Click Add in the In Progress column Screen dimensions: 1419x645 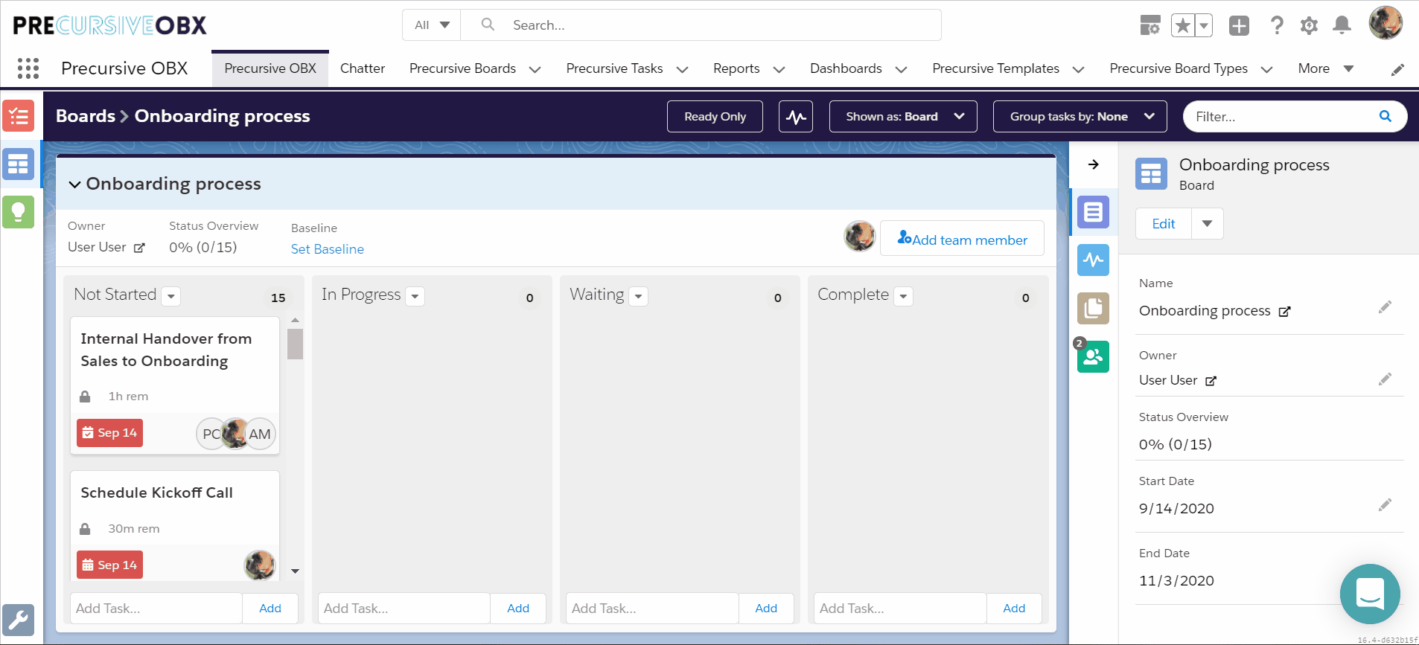[518, 609]
